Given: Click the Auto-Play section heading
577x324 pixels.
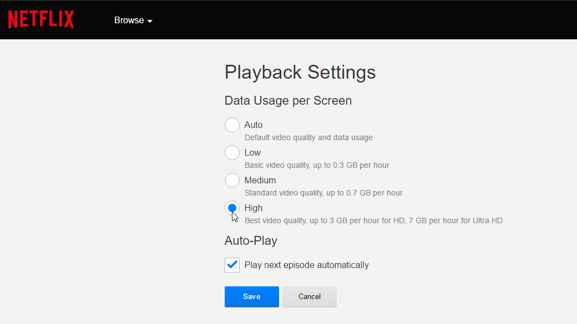Looking at the screenshot, I should pyautogui.click(x=250, y=240).
